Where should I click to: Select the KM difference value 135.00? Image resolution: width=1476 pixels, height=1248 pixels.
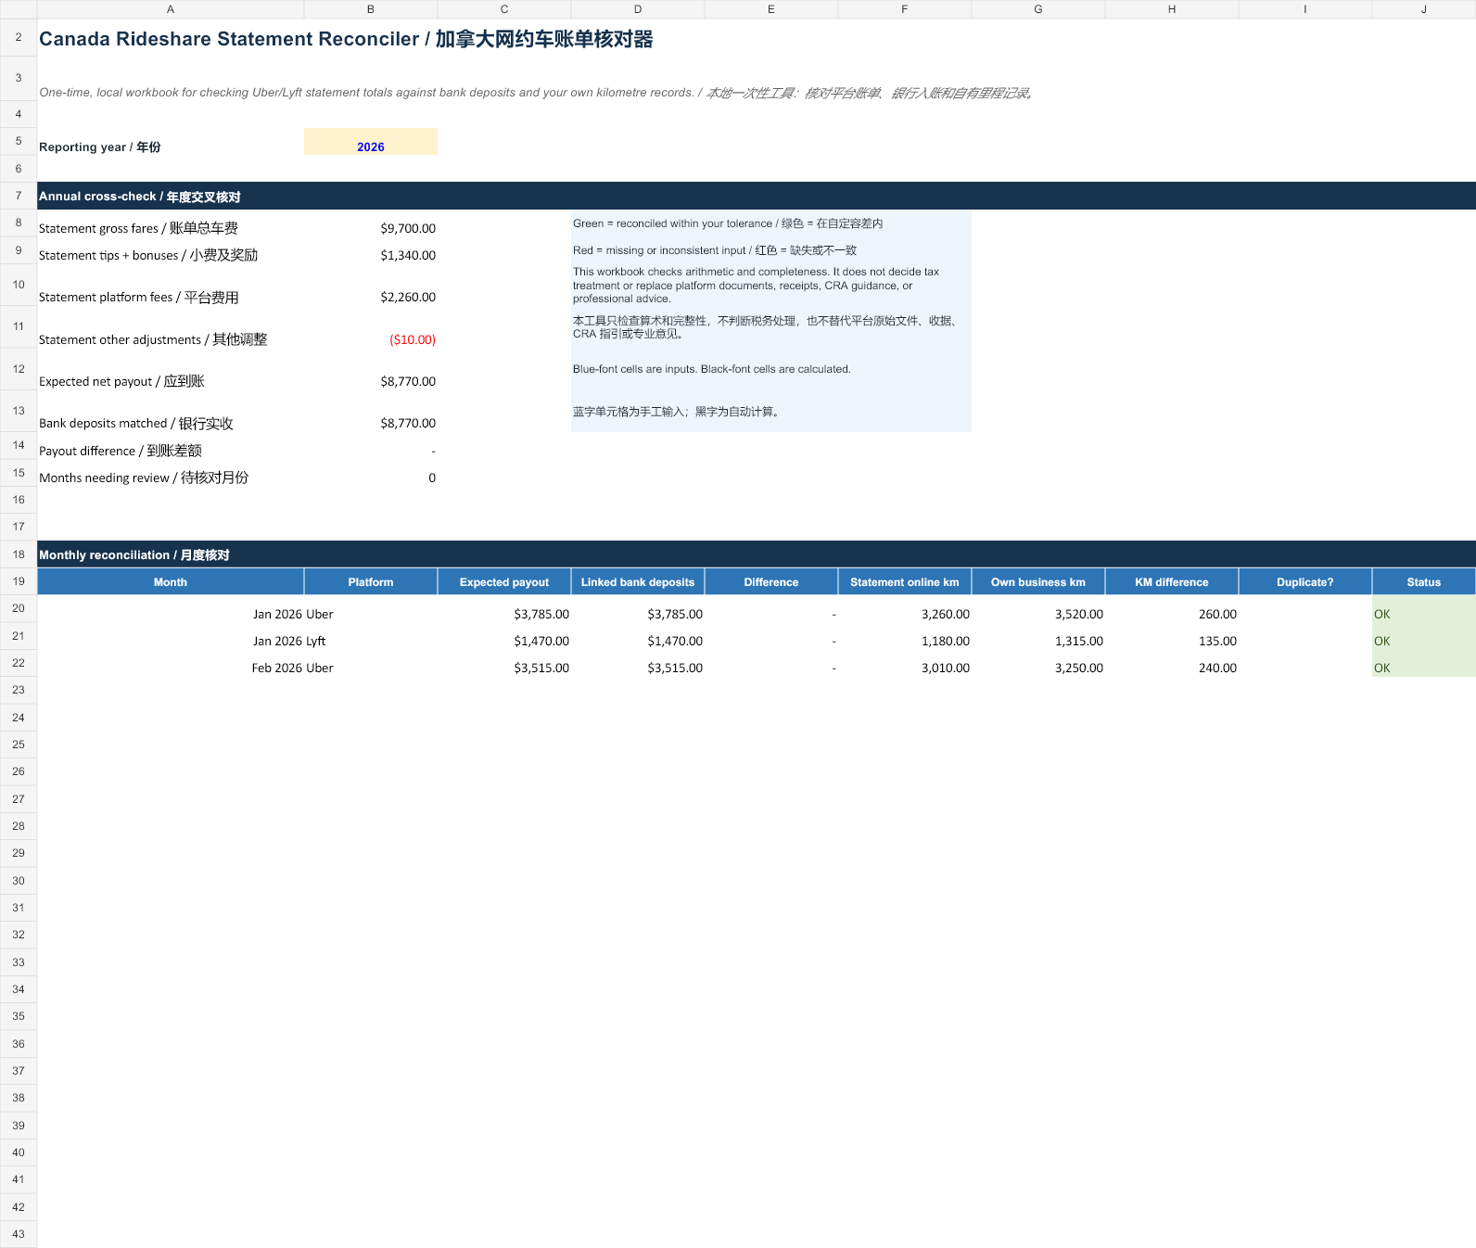click(1217, 641)
